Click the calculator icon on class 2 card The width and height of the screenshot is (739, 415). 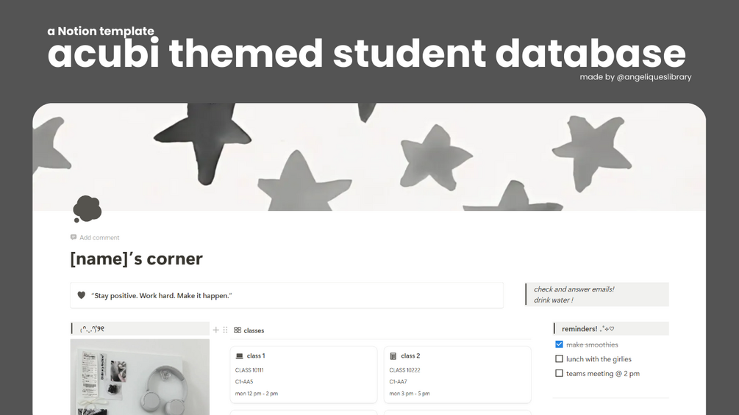coord(393,356)
